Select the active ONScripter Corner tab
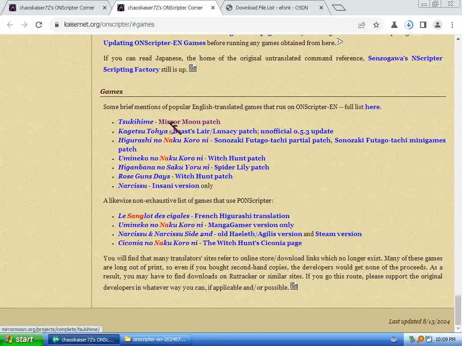Viewport: 462px width, 346px height. 164,8
